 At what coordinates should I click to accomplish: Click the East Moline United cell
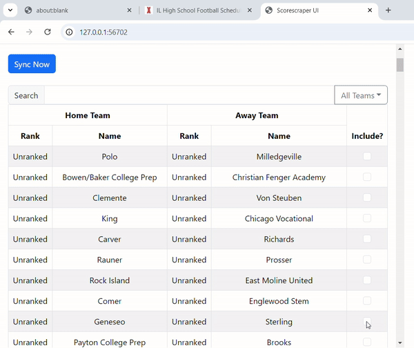pos(279,280)
